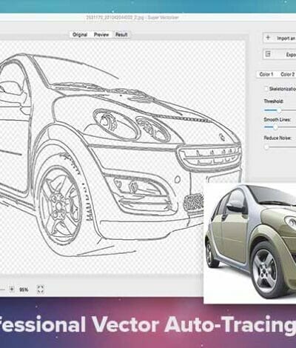Click the Reduce Noise label
Viewport: 296px width, 348px height.
coord(277,138)
